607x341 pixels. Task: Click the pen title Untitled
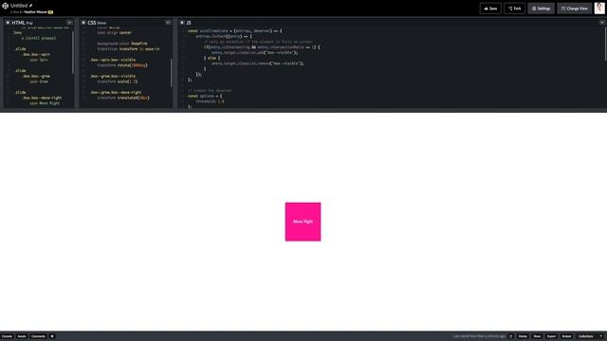pyautogui.click(x=19, y=6)
